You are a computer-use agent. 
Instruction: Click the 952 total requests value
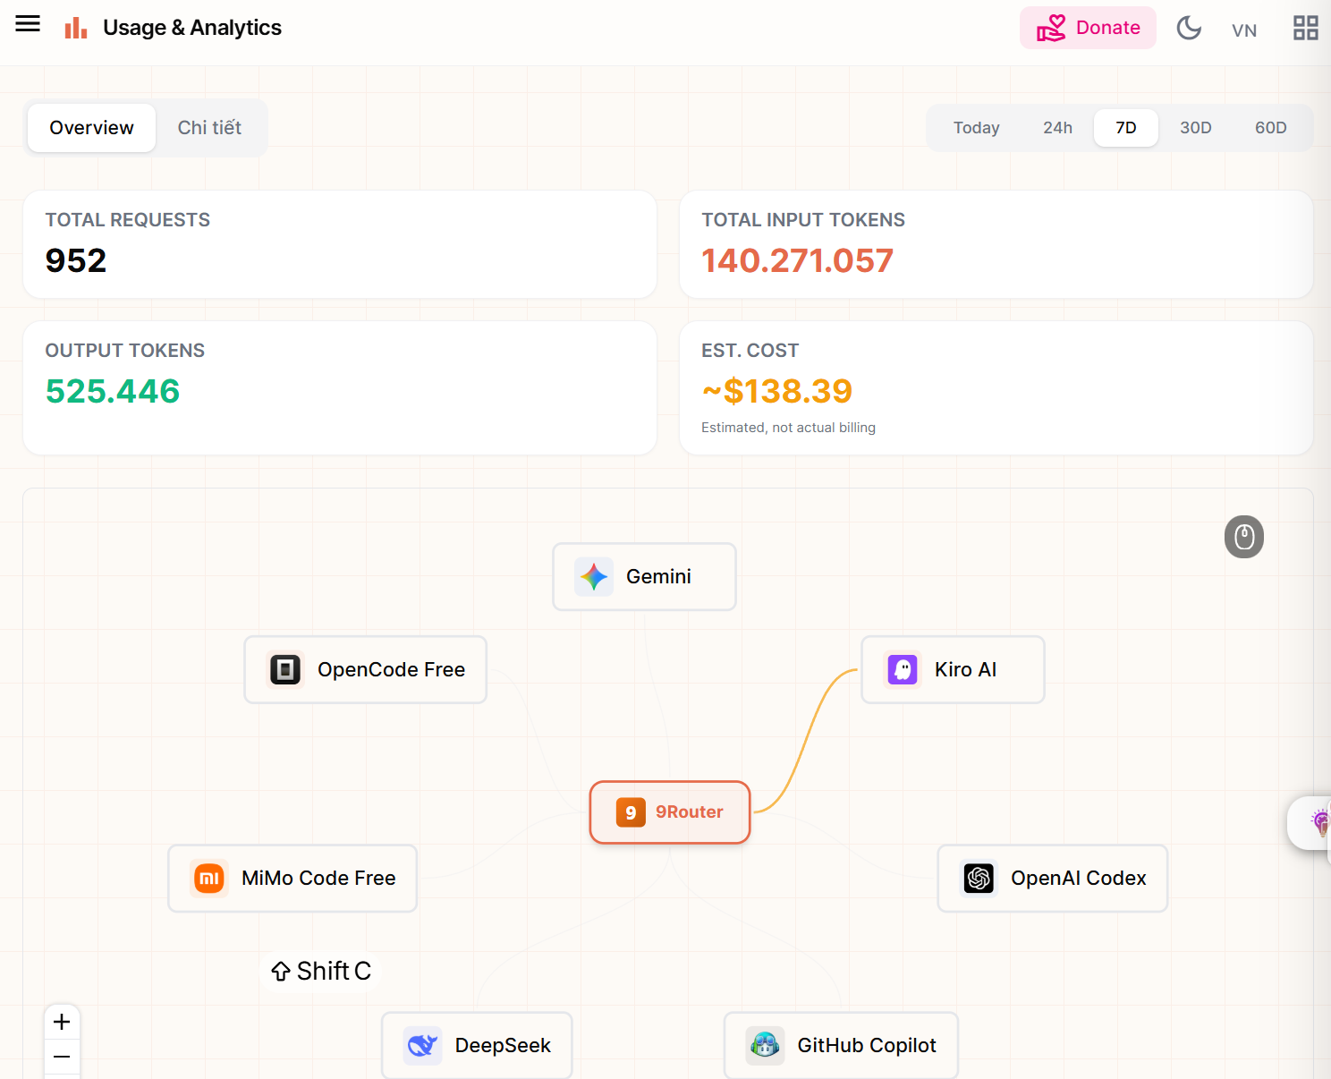[76, 260]
